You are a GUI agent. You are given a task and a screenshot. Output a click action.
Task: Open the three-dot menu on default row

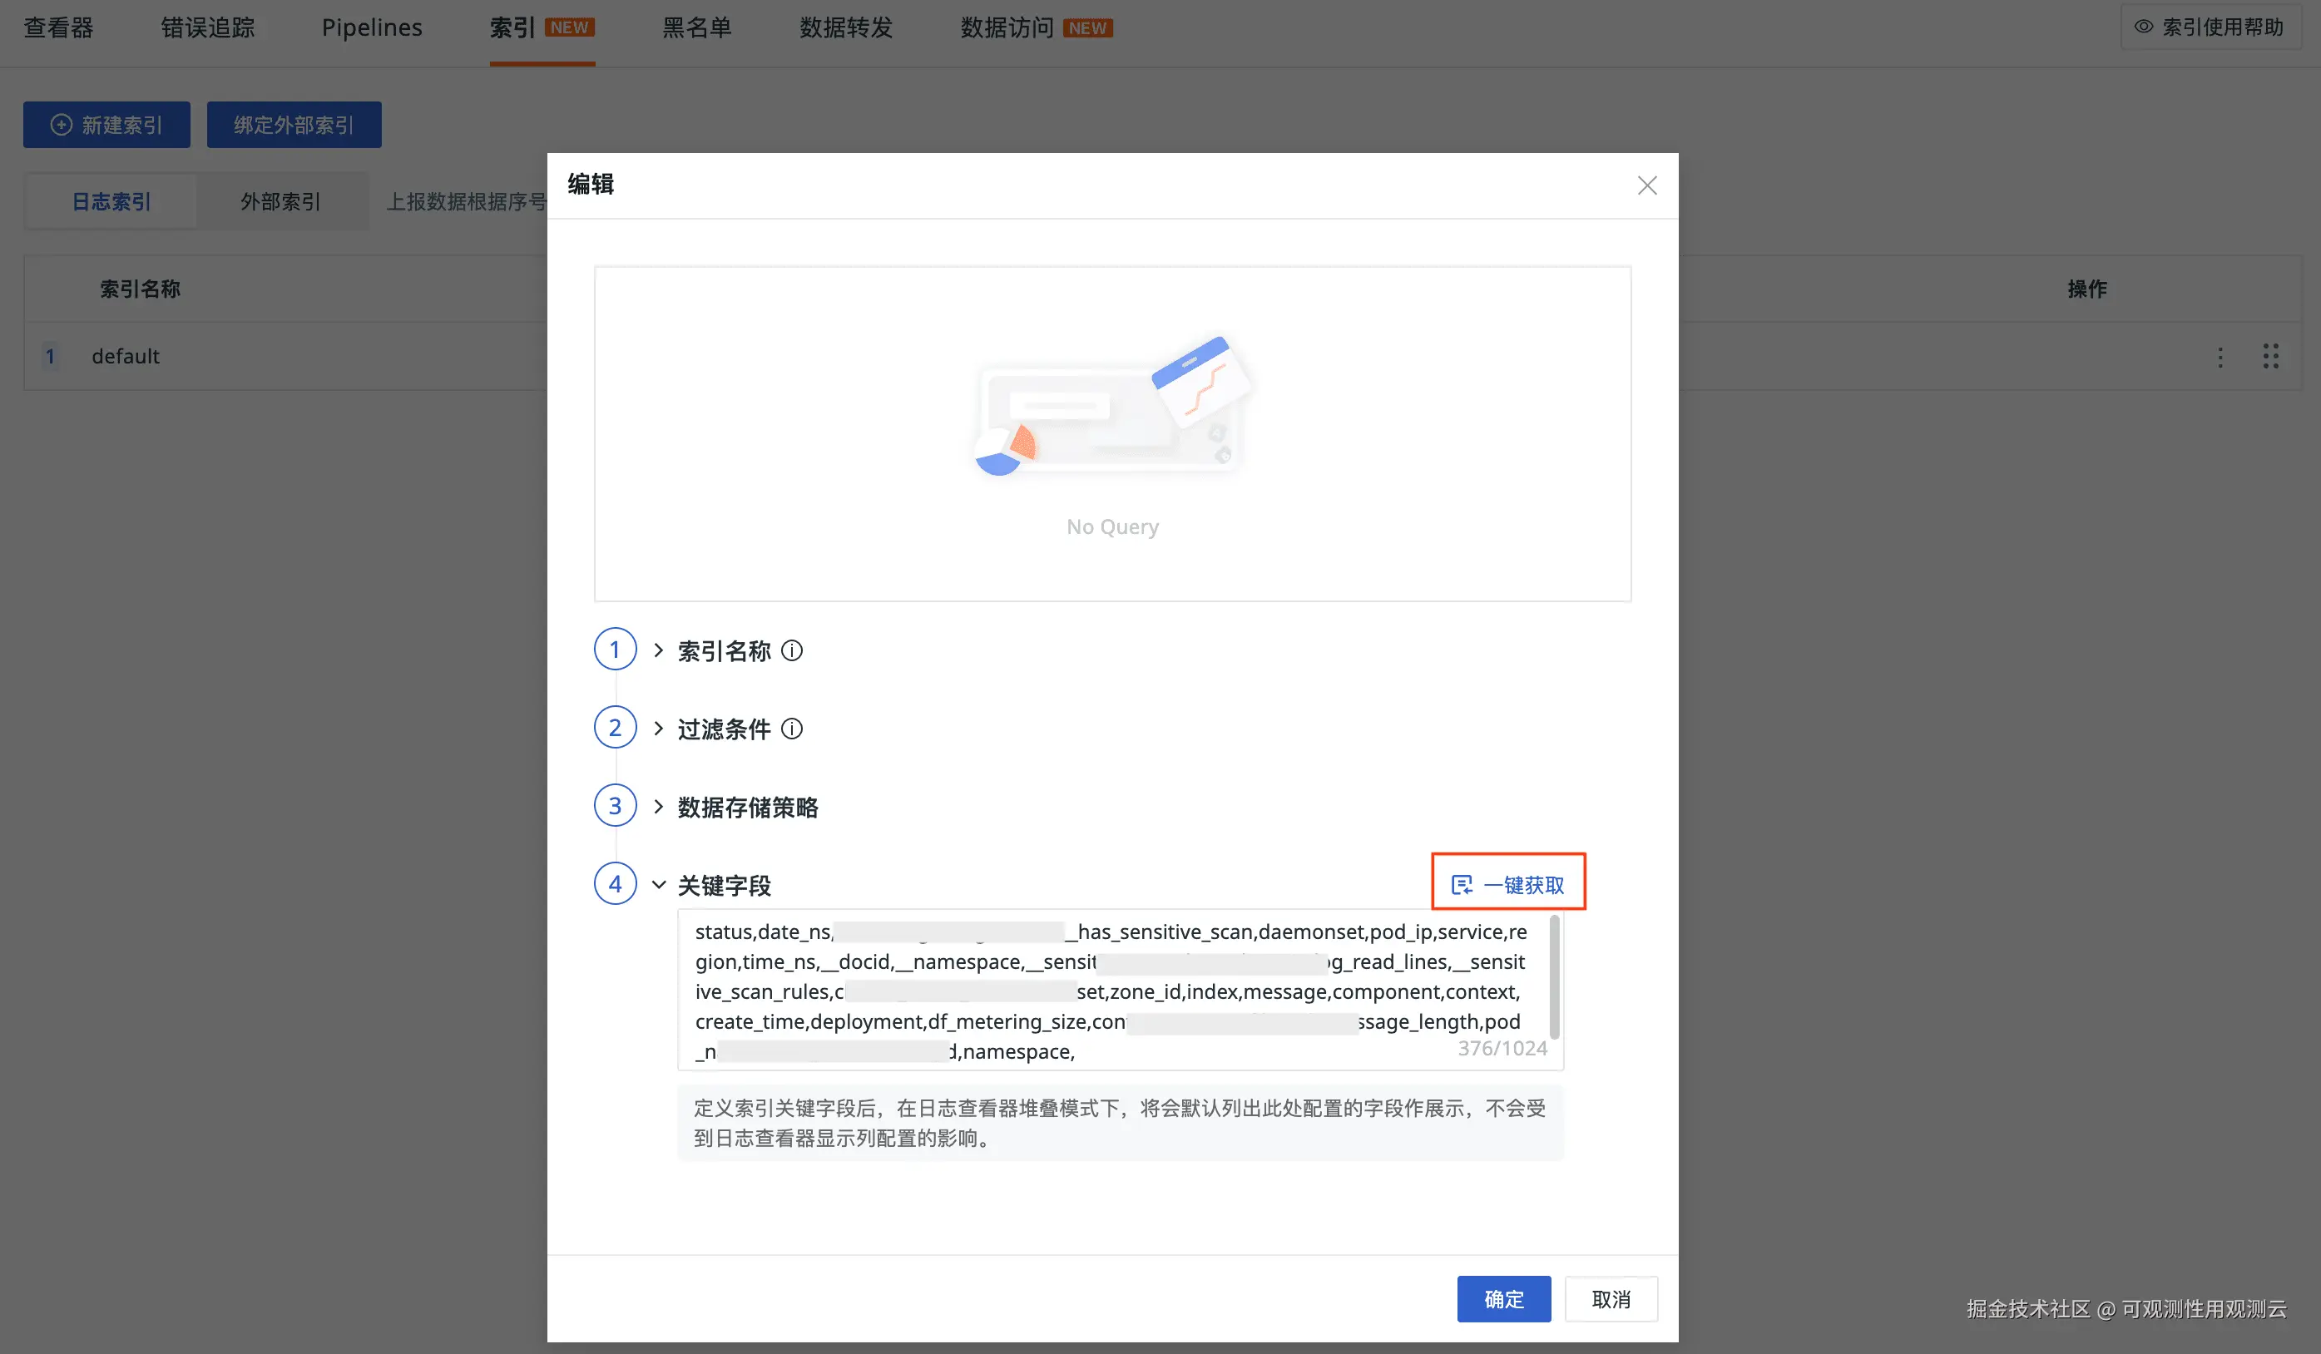pyautogui.click(x=2220, y=357)
